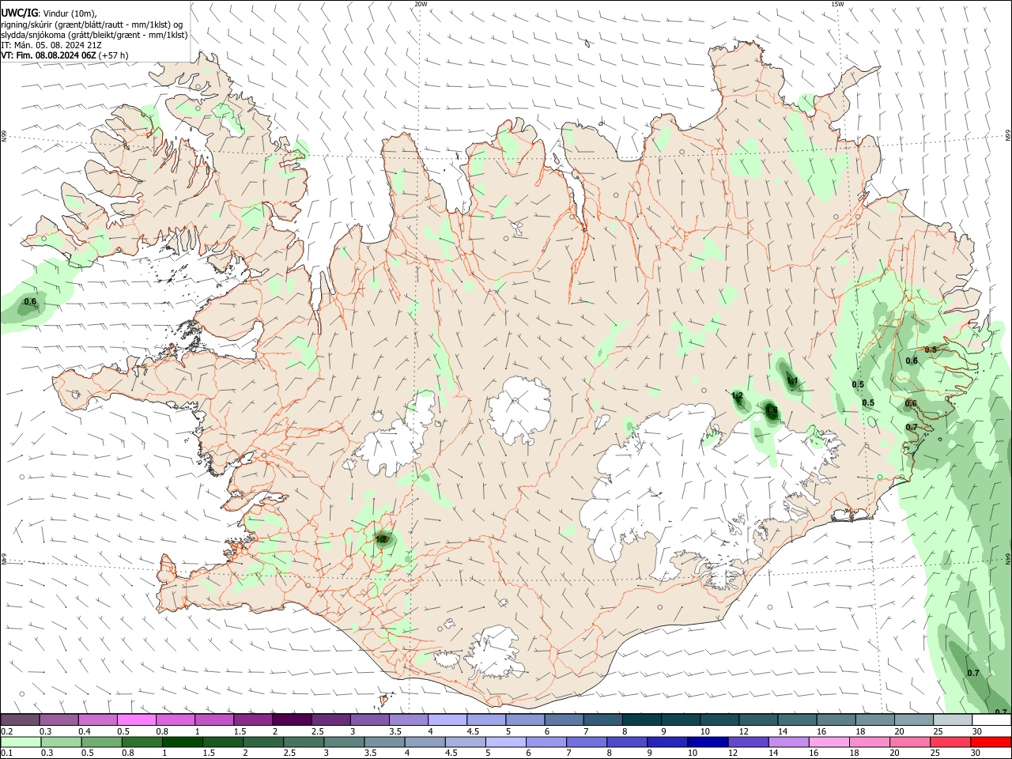Click the '15W' longitude label at the top

pyautogui.click(x=837, y=4)
